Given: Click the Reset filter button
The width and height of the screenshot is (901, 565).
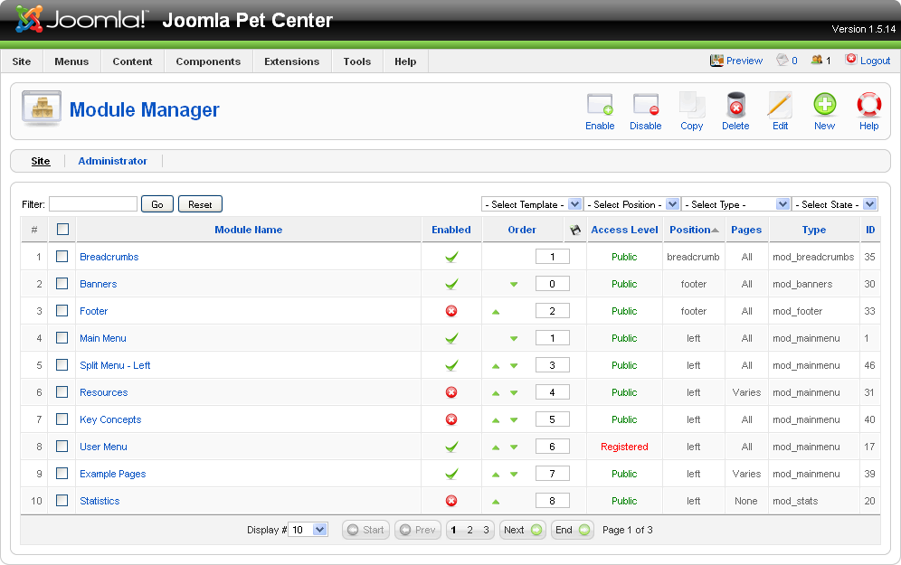Looking at the screenshot, I should (x=200, y=204).
